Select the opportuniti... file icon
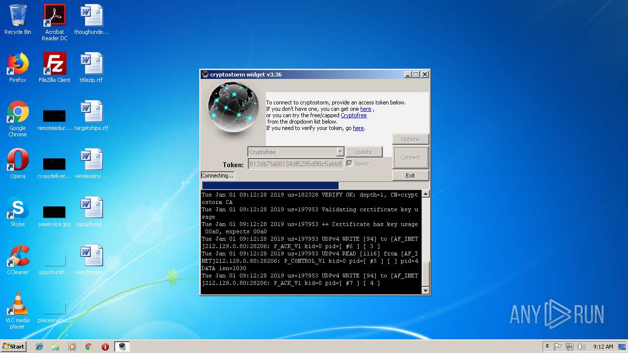 point(54,264)
